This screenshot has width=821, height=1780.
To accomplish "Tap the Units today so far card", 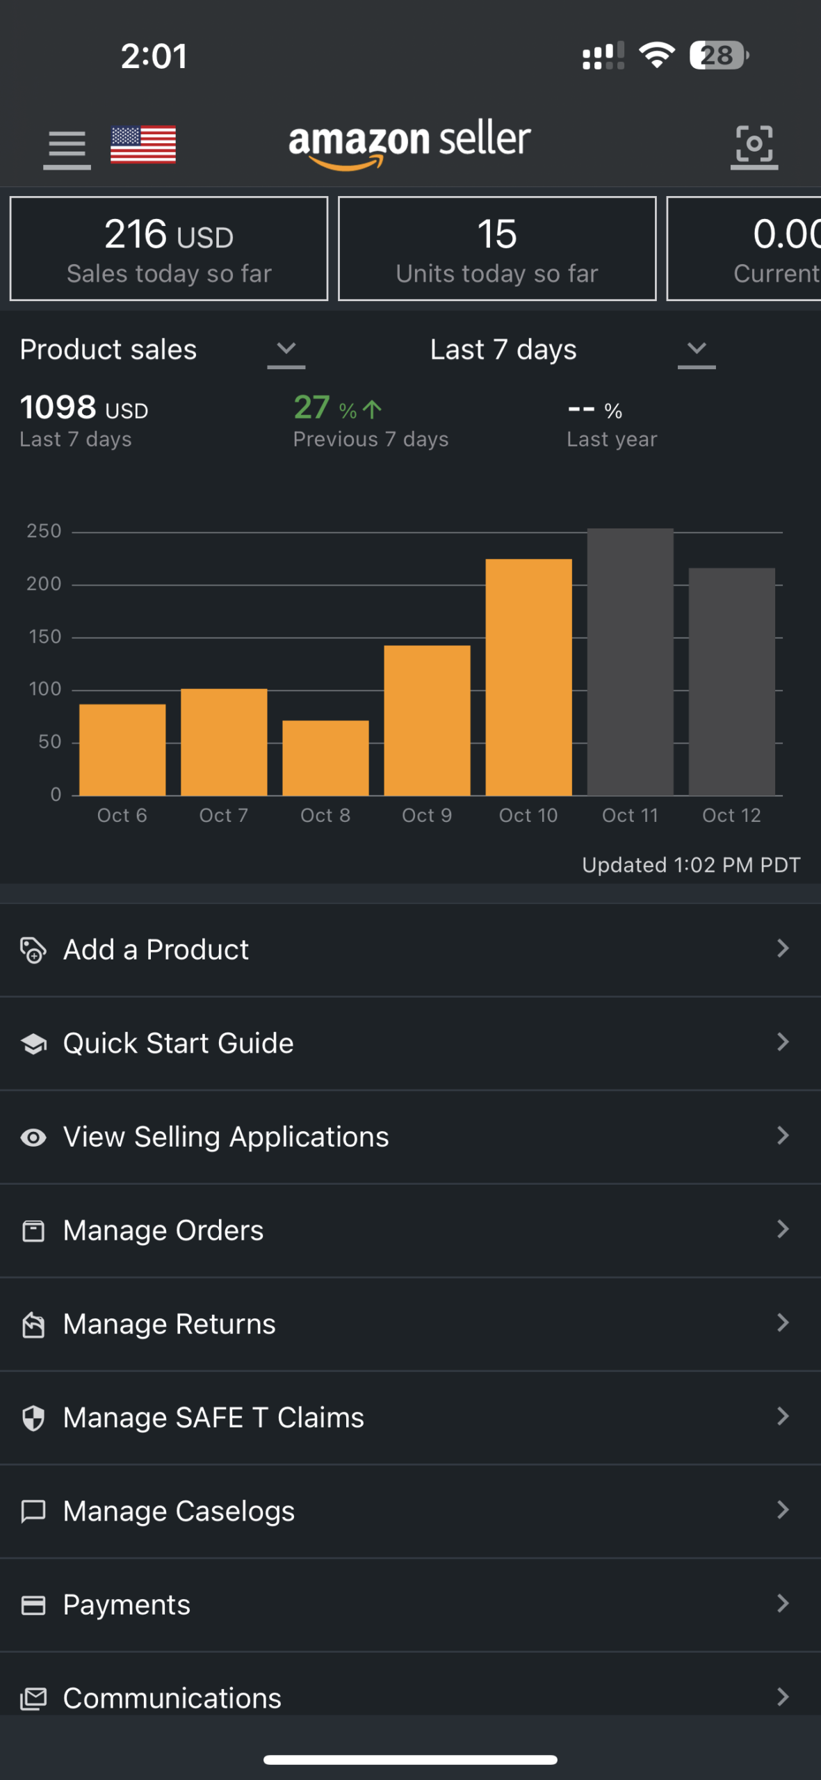I will 497,249.
